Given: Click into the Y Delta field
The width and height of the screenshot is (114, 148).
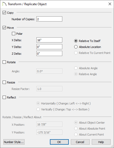Looking at the screenshot, I should 49,47.
